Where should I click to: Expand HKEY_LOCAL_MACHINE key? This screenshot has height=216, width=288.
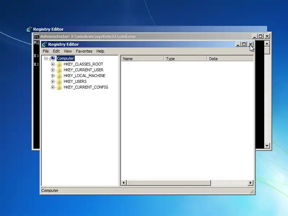pos(53,76)
